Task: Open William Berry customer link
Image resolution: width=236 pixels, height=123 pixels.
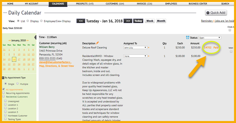Action: click(x=47, y=47)
